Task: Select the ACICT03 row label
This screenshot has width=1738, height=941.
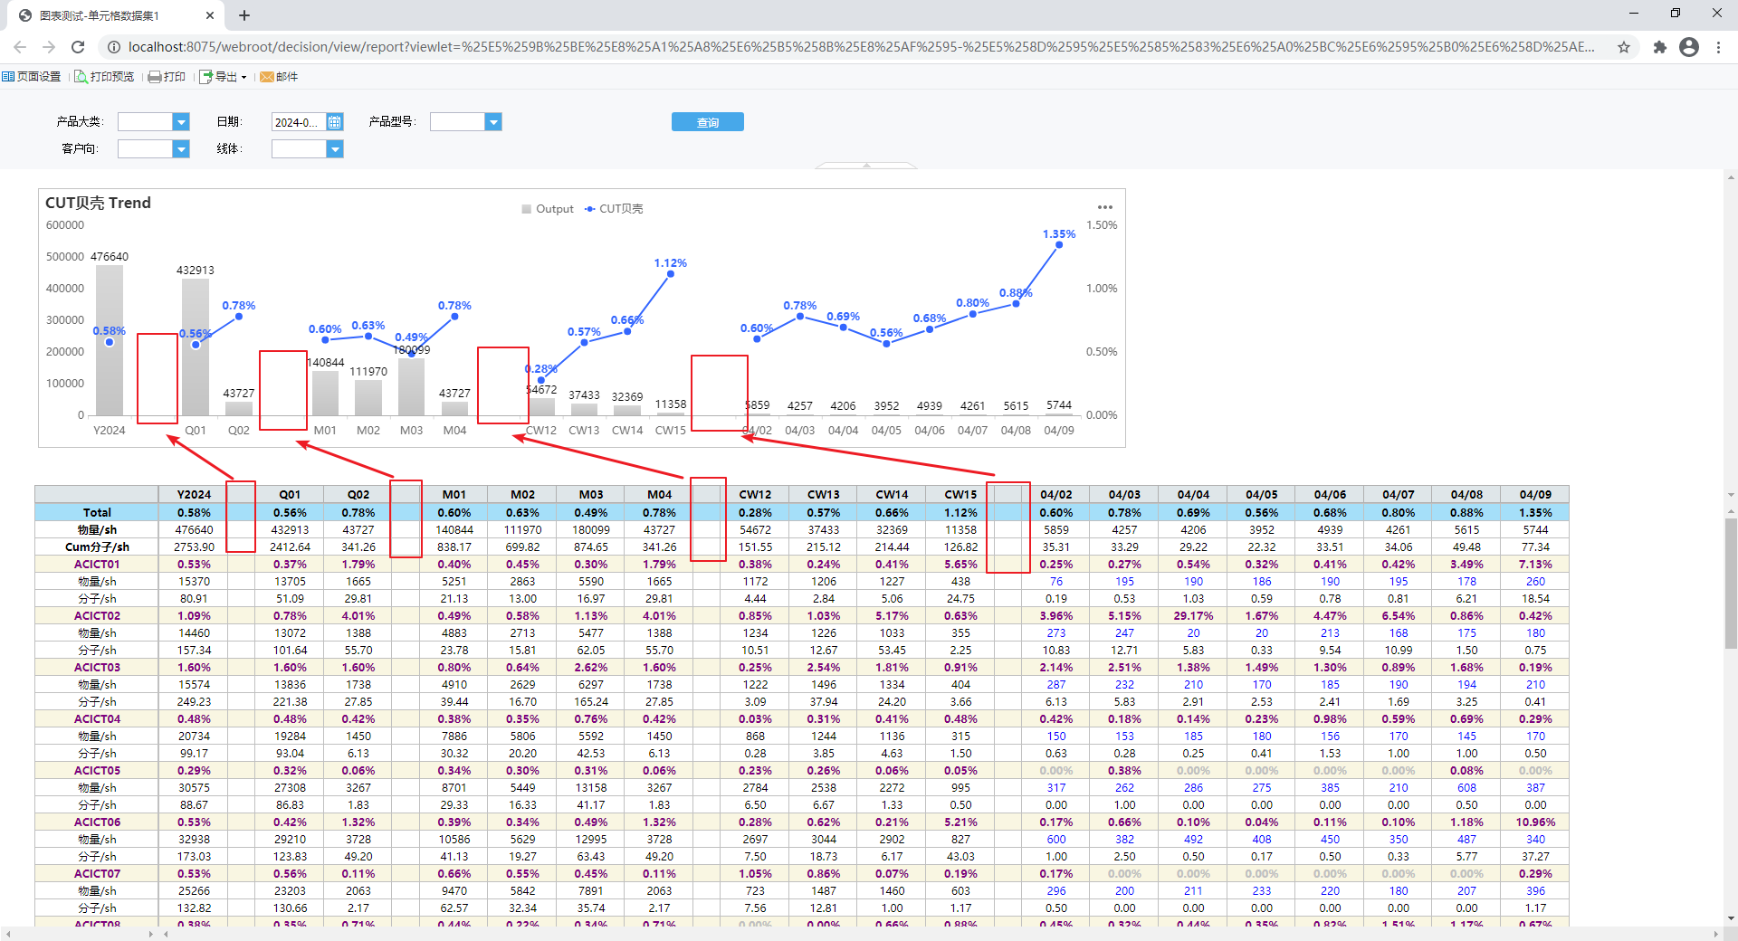Action: click(x=97, y=667)
